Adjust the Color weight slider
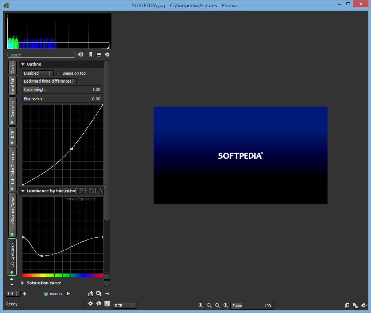371x313 pixels. pyautogui.click(x=63, y=89)
